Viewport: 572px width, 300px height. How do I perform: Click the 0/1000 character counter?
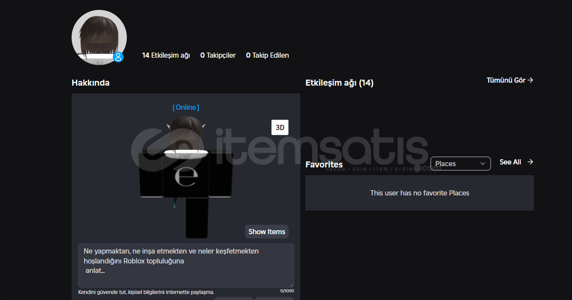tap(287, 291)
